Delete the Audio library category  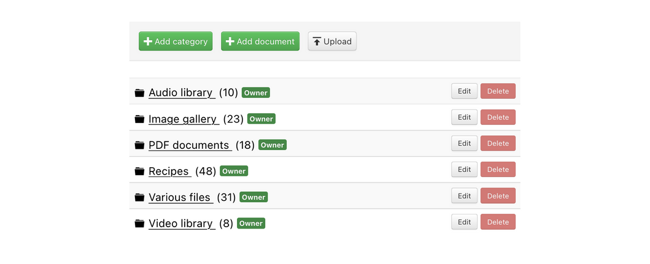coord(498,91)
